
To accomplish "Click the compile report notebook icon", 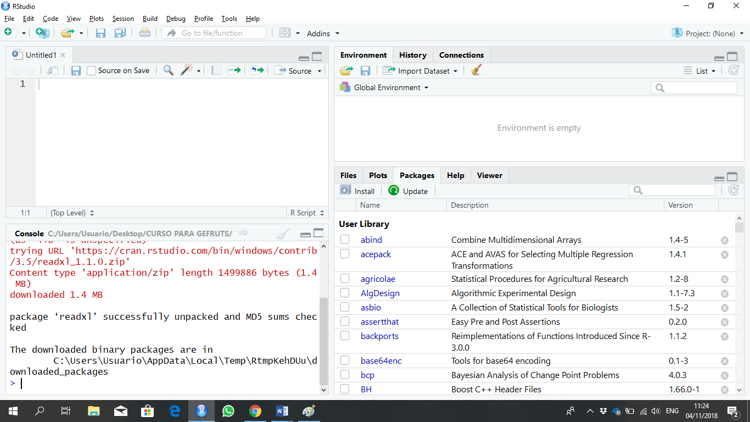I will [216, 70].
